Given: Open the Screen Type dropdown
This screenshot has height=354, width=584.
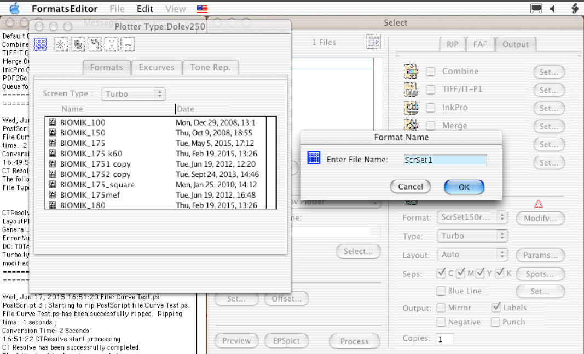Looking at the screenshot, I should [x=134, y=94].
